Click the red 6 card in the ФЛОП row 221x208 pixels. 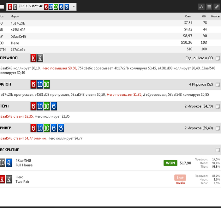coord(33,84)
